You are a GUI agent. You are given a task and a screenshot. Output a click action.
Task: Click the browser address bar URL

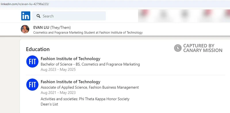(x=25, y=4)
